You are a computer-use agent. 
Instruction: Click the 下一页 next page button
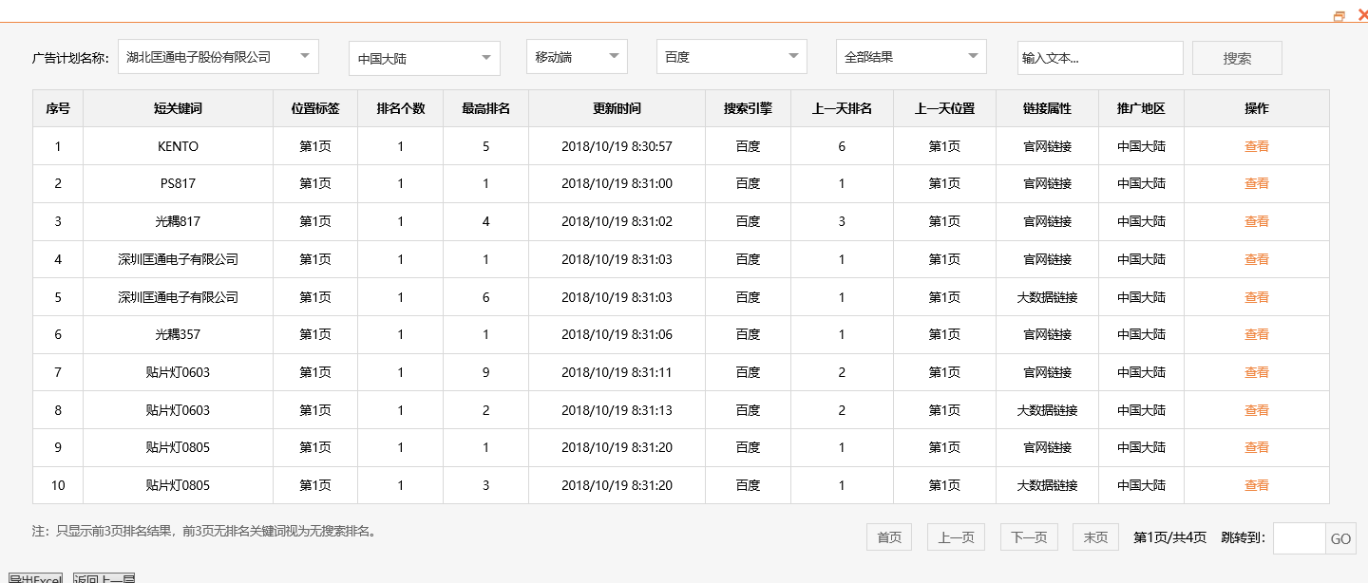[x=1028, y=536]
